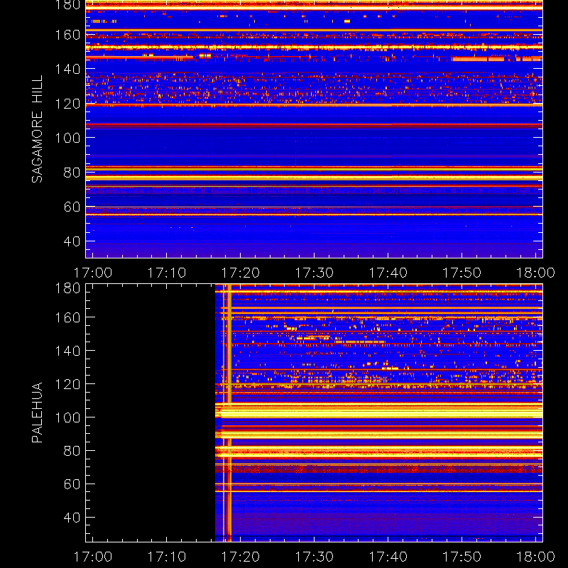Select the 140 tick label on Sagamore Hill plot
Viewport: 568px width, 568px height.
point(67,69)
